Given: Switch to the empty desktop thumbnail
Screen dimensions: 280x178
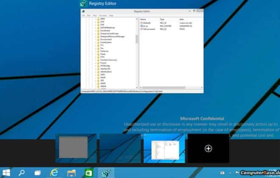Looking at the screenshot, I should pos(120,148).
